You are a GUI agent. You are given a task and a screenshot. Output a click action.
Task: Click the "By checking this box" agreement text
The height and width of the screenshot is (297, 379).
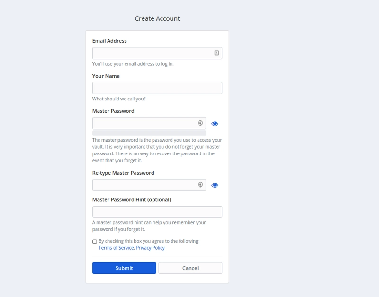tap(149, 241)
